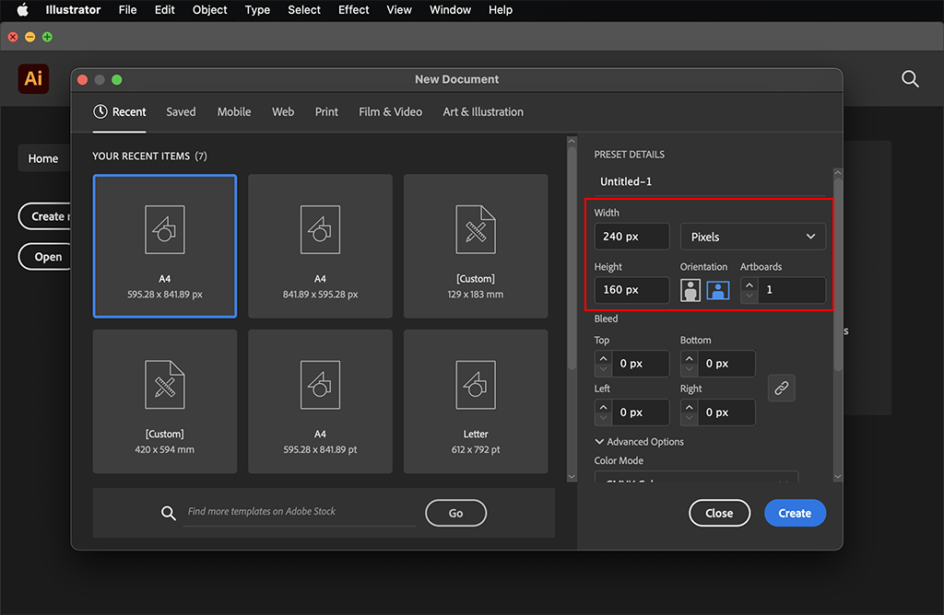Switch to the Mobile tab
This screenshot has height=615, width=944.
pos(234,111)
